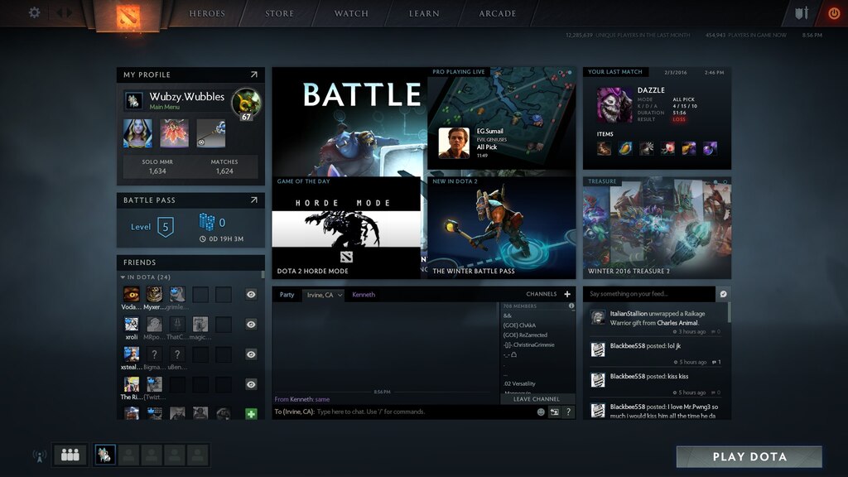Viewport: 848px width, 477px height.
Task: Click the profile avatar beside Wubzy.Wubbles
Action: pos(133,100)
